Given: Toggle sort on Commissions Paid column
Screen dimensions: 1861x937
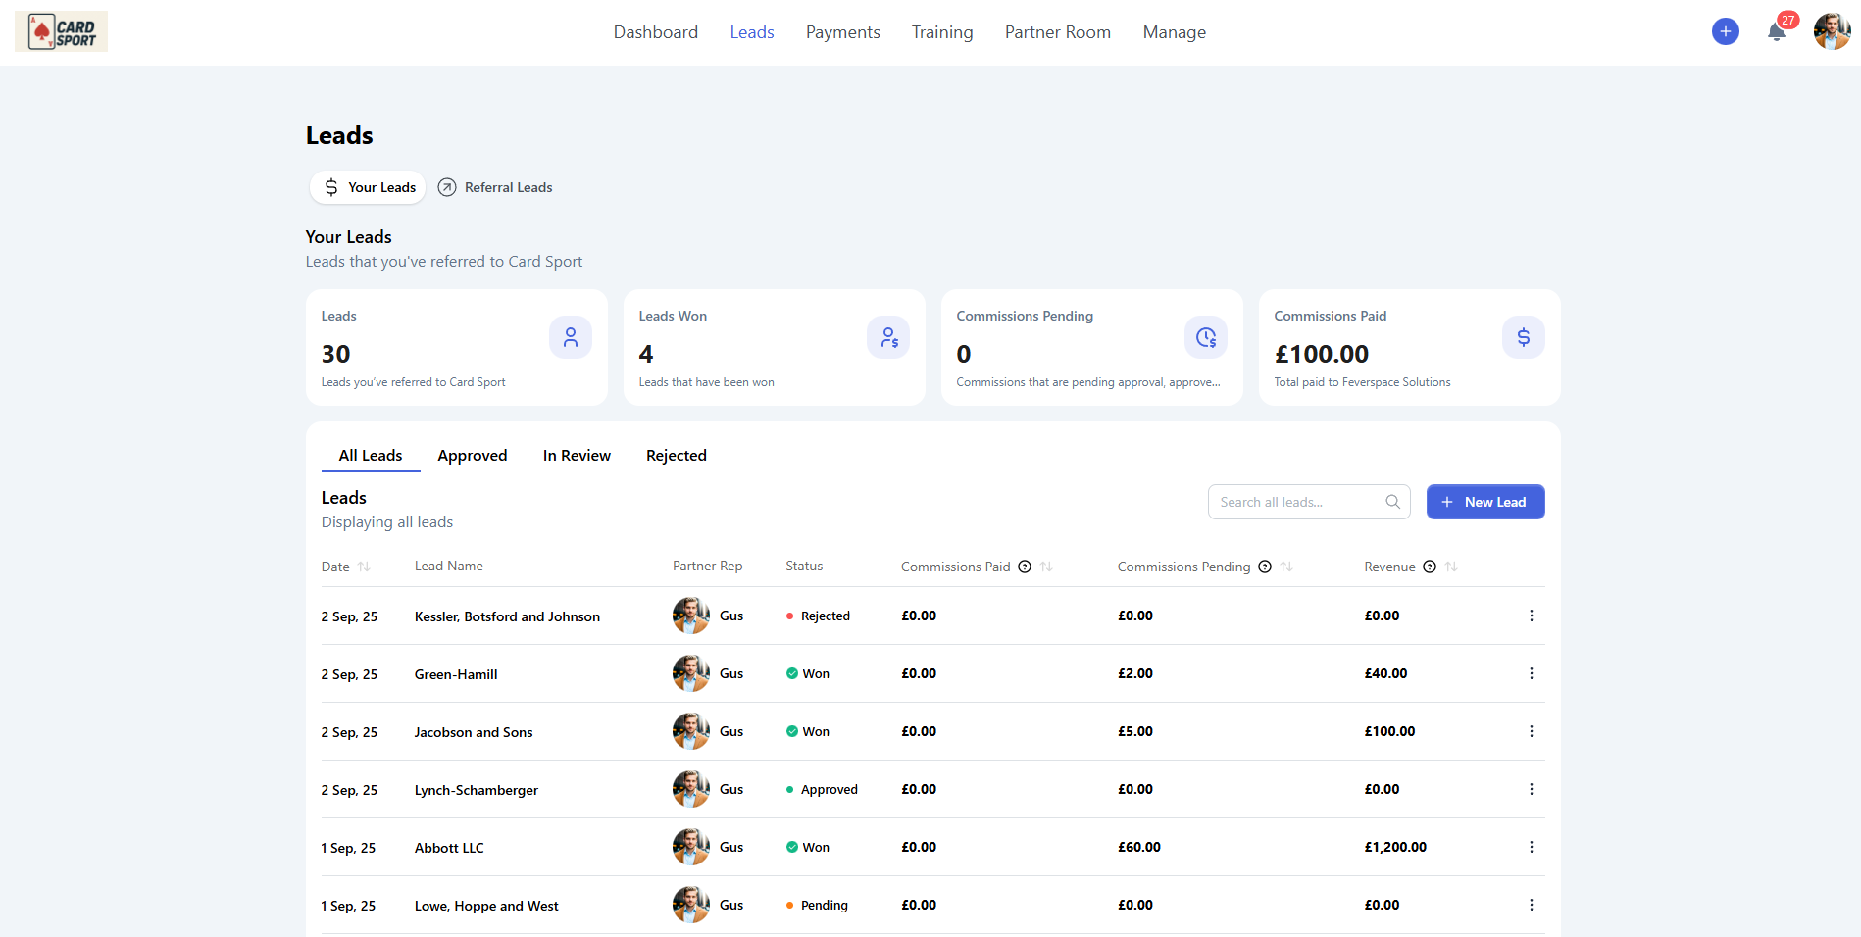Looking at the screenshot, I should click(x=1046, y=567).
